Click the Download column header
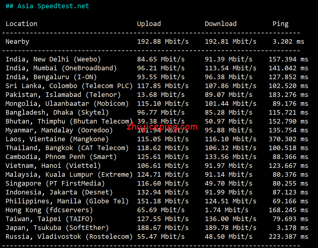The height and width of the screenshot is (248, 318). click(x=220, y=24)
